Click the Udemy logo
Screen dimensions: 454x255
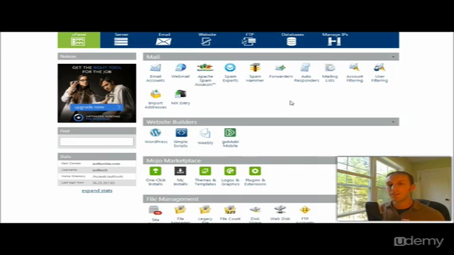(419, 241)
